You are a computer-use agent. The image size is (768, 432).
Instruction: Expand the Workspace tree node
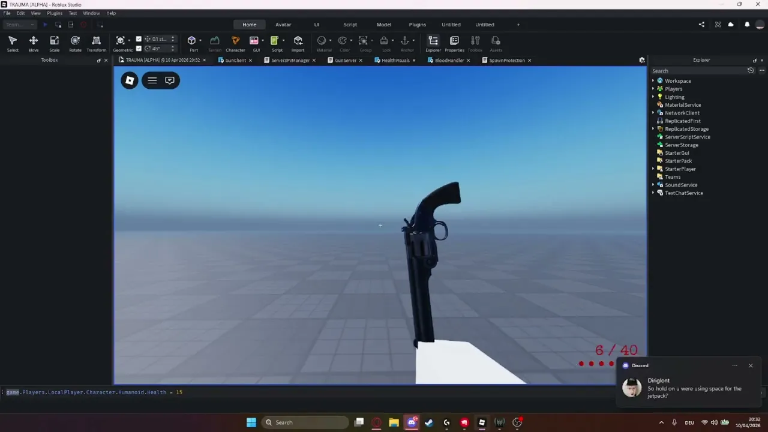point(653,81)
